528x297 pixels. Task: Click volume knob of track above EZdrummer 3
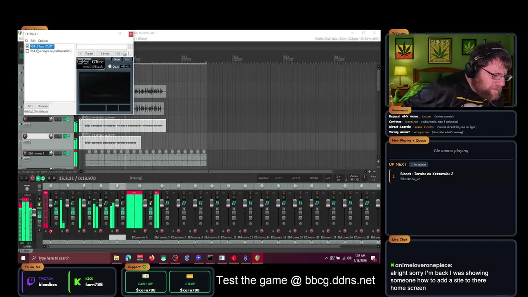pos(51,136)
